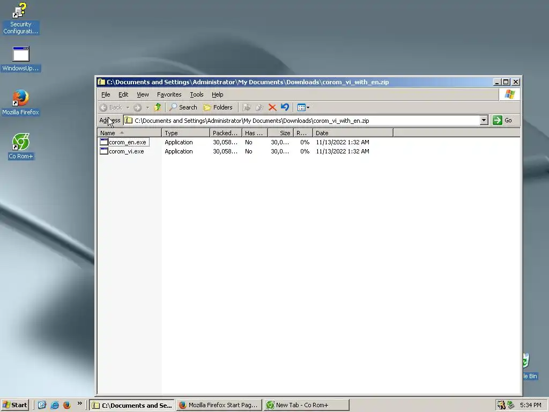The height and width of the screenshot is (412, 549).
Task: Open the Edit menu
Action: (123, 94)
